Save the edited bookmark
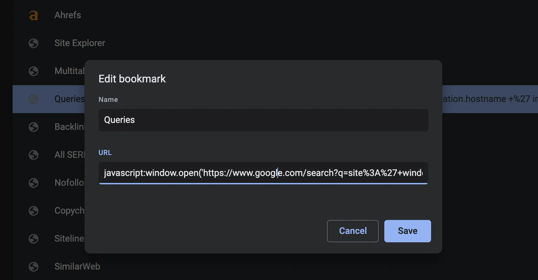538x280 pixels. tap(407, 231)
